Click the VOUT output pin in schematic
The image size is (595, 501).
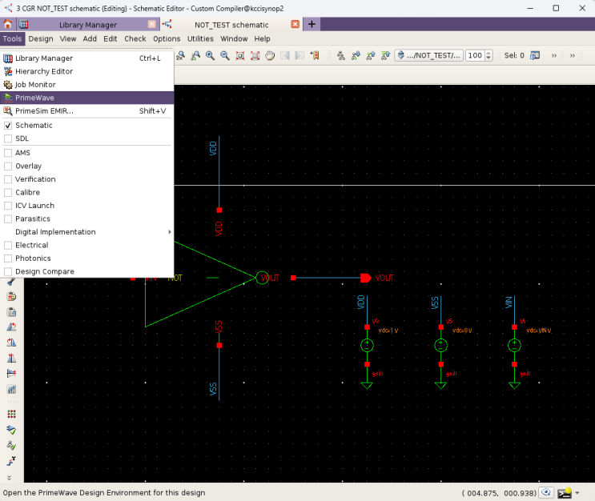(365, 278)
